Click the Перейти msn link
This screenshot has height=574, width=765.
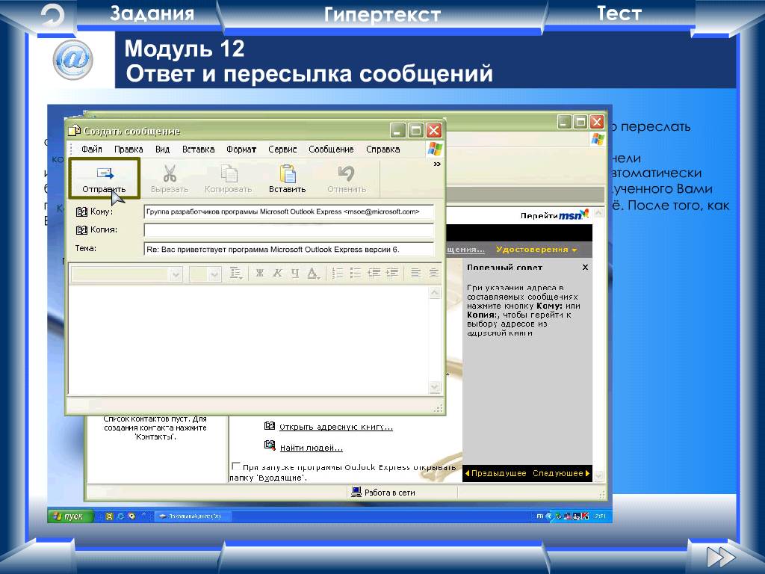pos(554,215)
